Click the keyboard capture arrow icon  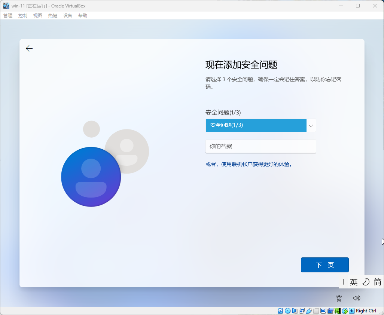[x=352, y=311]
